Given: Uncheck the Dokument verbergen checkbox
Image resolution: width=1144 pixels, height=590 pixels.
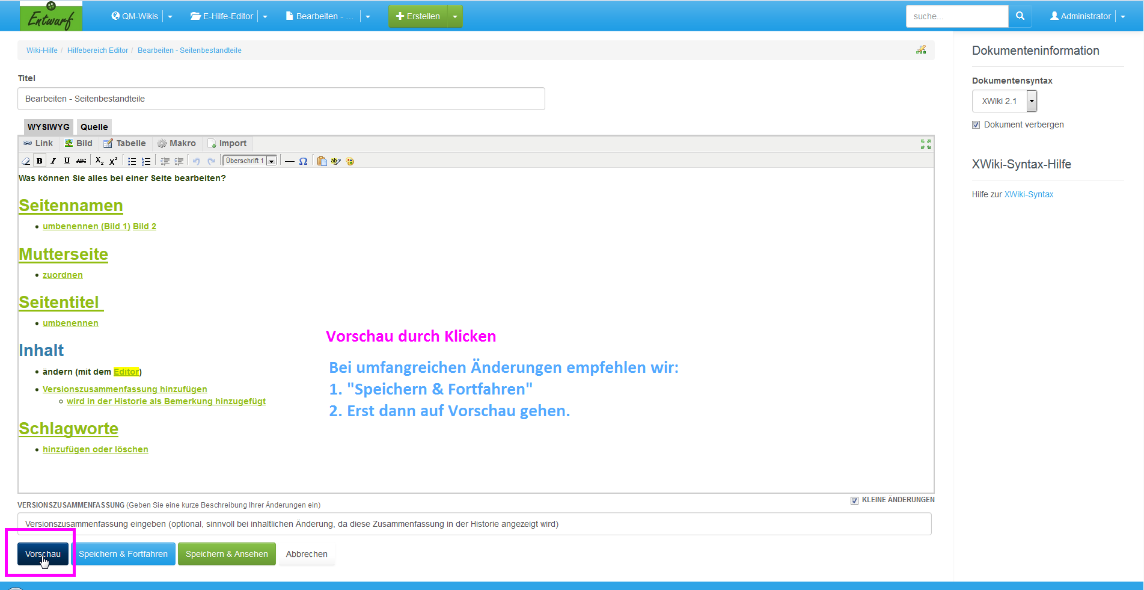Looking at the screenshot, I should click(x=976, y=125).
